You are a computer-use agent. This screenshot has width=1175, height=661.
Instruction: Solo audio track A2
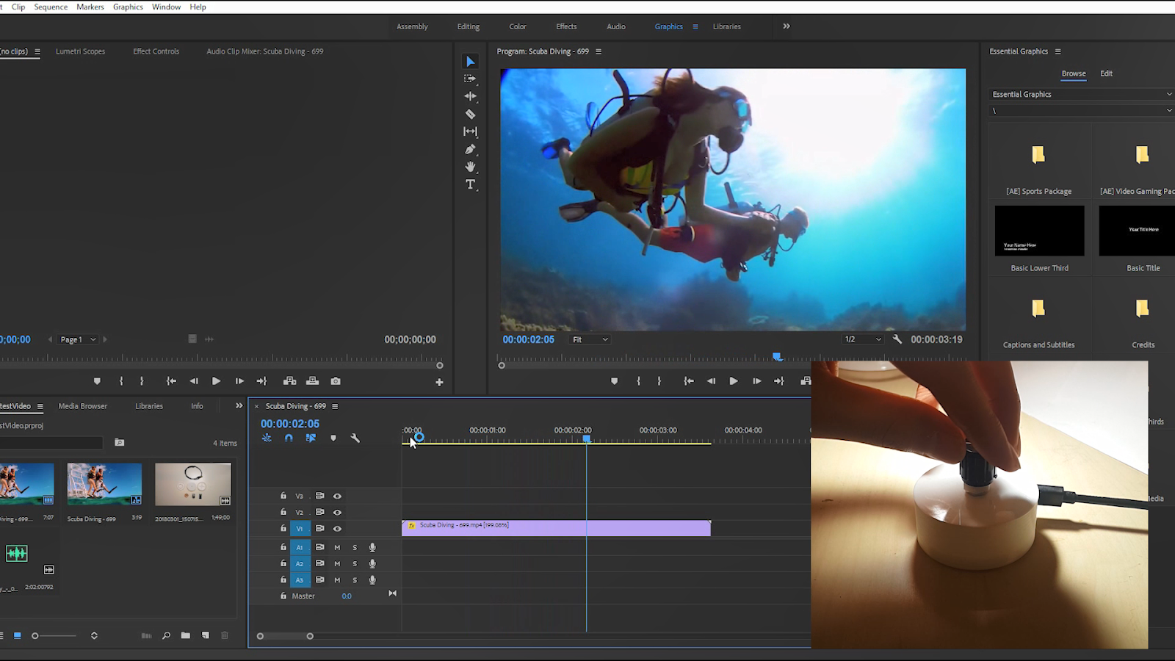pos(355,564)
